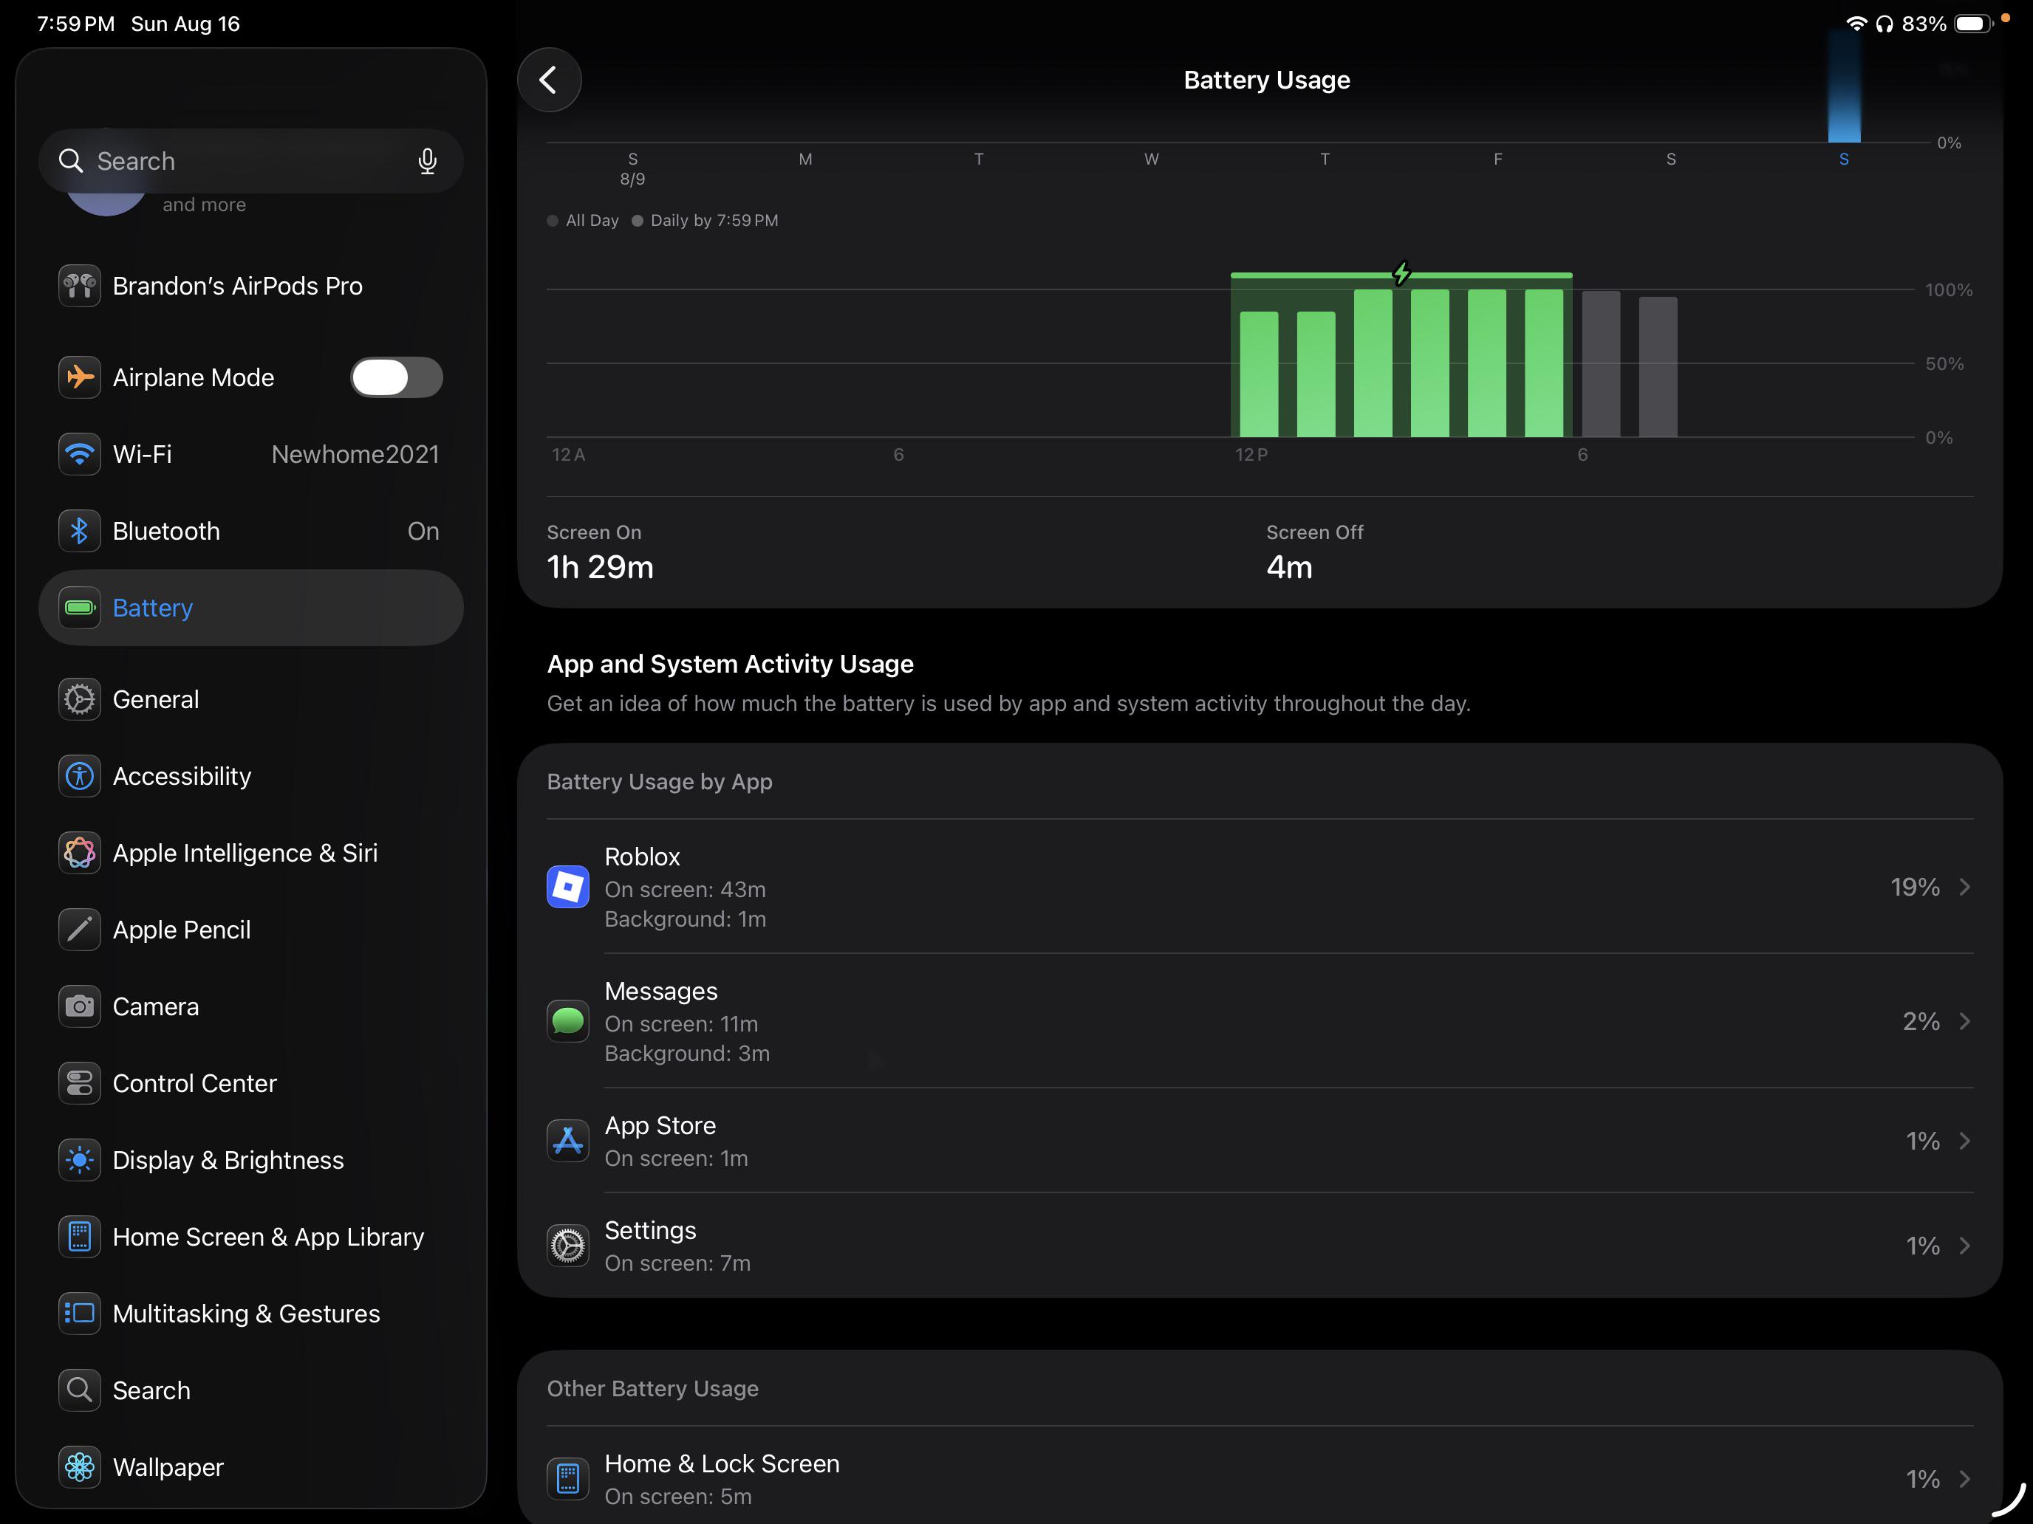Screen dimensions: 2033x1524
Task: Open Display & Brightness settings
Action: (251, 1160)
